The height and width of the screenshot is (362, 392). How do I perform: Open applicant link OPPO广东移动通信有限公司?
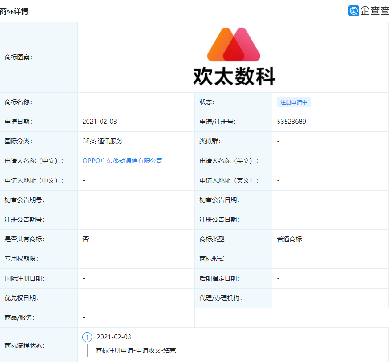point(123,161)
